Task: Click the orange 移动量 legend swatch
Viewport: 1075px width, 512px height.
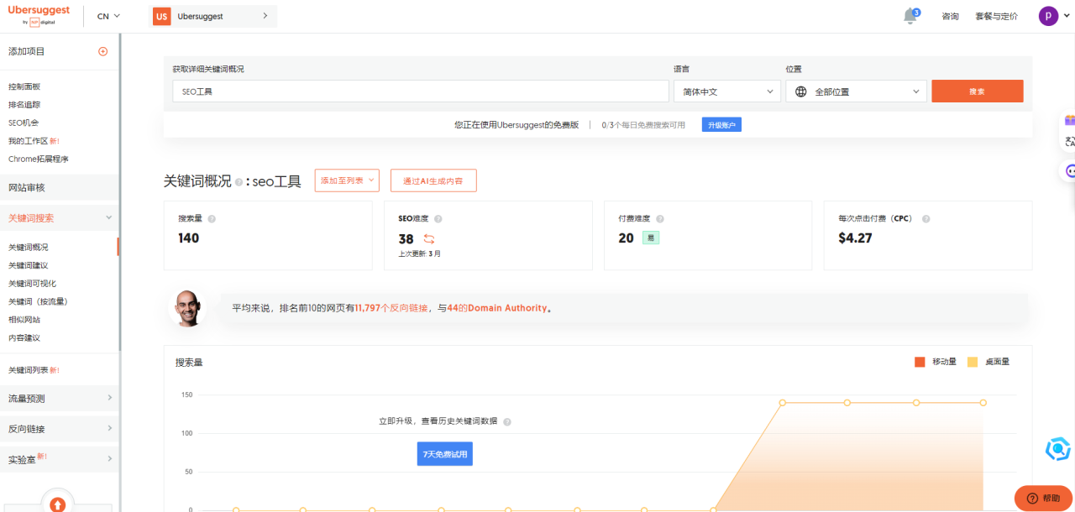Action: 920,362
